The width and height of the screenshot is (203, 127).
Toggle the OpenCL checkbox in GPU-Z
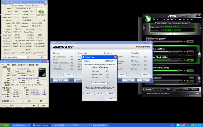pos(13,53)
